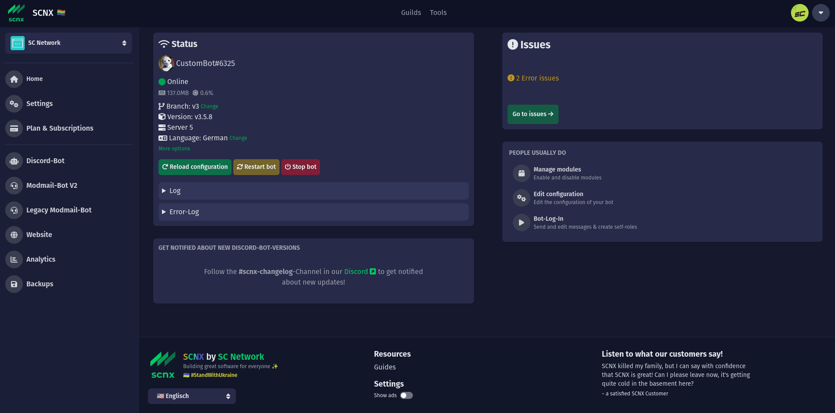Click the Go to issues button
Screen dimensions: 835x413
coord(533,114)
